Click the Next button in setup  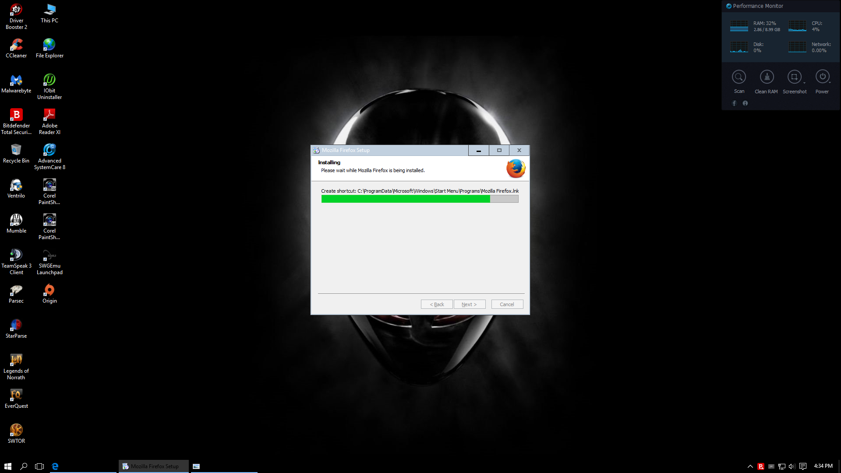coord(469,304)
